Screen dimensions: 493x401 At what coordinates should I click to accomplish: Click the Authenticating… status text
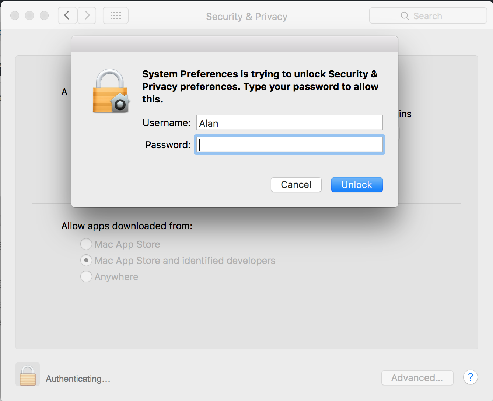pyautogui.click(x=78, y=379)
